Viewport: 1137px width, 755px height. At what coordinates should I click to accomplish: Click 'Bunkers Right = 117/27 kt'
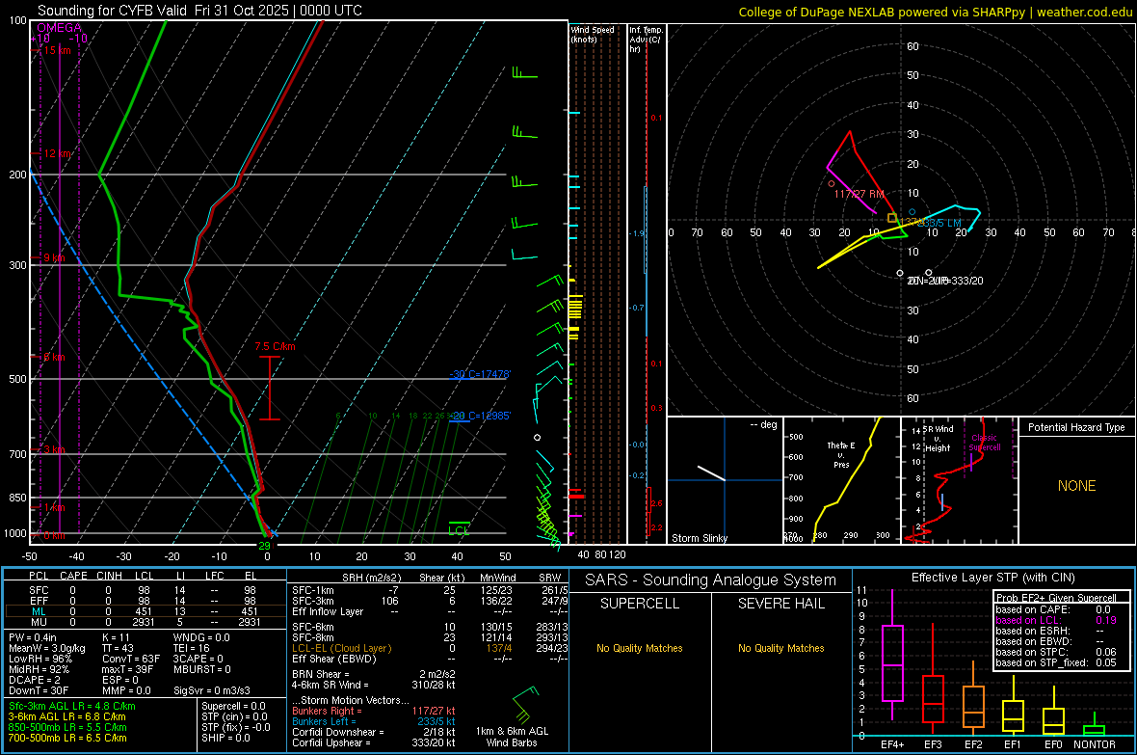coord(374,711)
